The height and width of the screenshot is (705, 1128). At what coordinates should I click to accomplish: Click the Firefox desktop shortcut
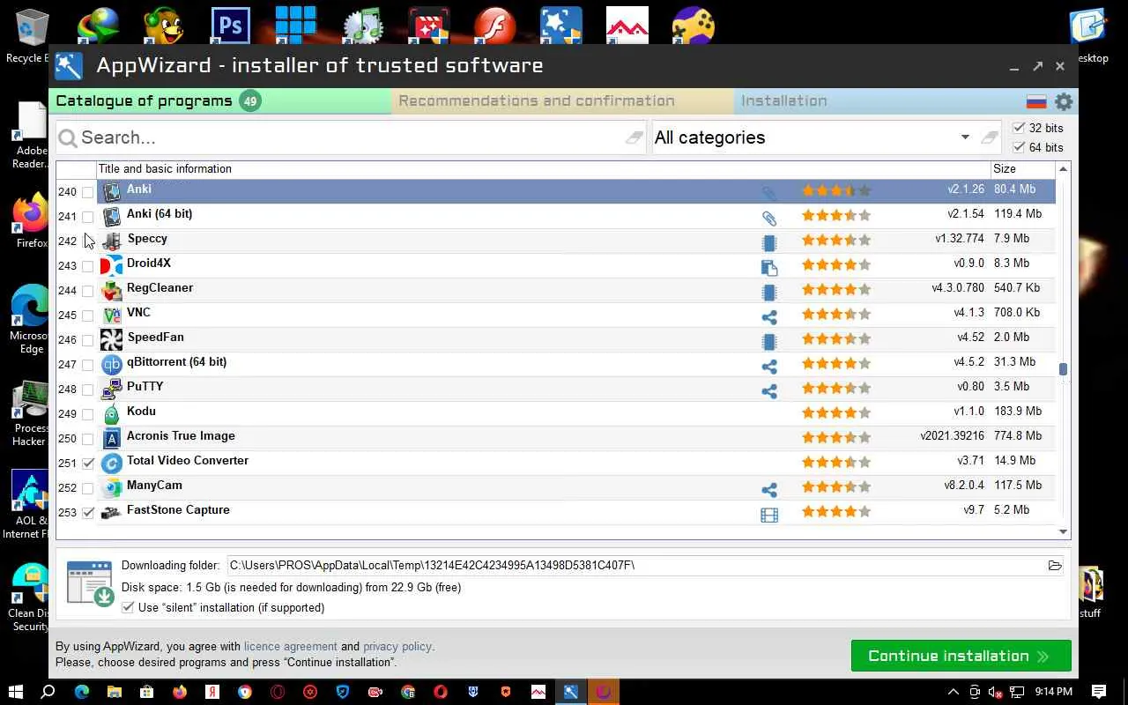(32, 220)
